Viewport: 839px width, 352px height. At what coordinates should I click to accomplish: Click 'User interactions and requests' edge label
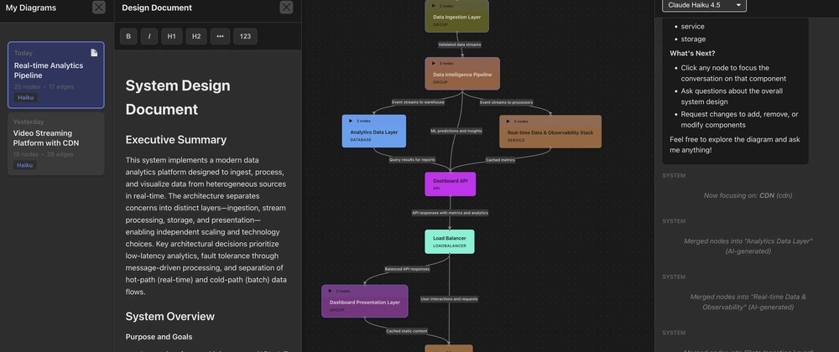pos(449,299)
